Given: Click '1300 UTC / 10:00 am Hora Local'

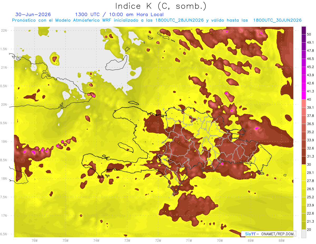Looking at the screenshot, I should [x=119, y=14].
